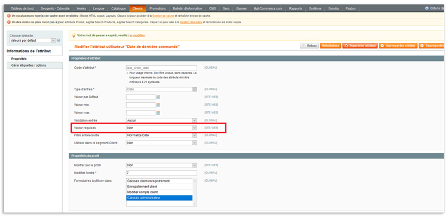Viewport: 448px width, 217px height.
Task: Open the Paybox menu
Action: (x=351, y=8)
